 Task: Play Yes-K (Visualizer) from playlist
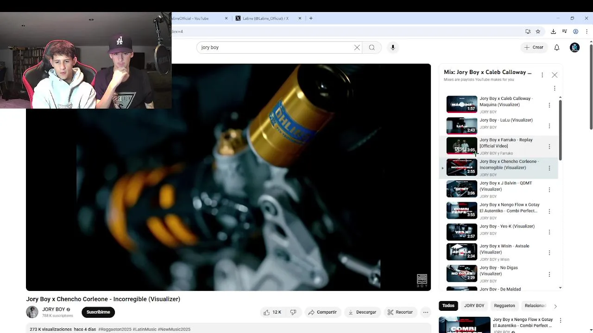[x=461, y=232]
